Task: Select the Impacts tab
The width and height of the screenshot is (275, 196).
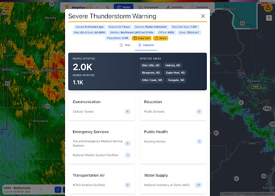Action: (146, 45)
